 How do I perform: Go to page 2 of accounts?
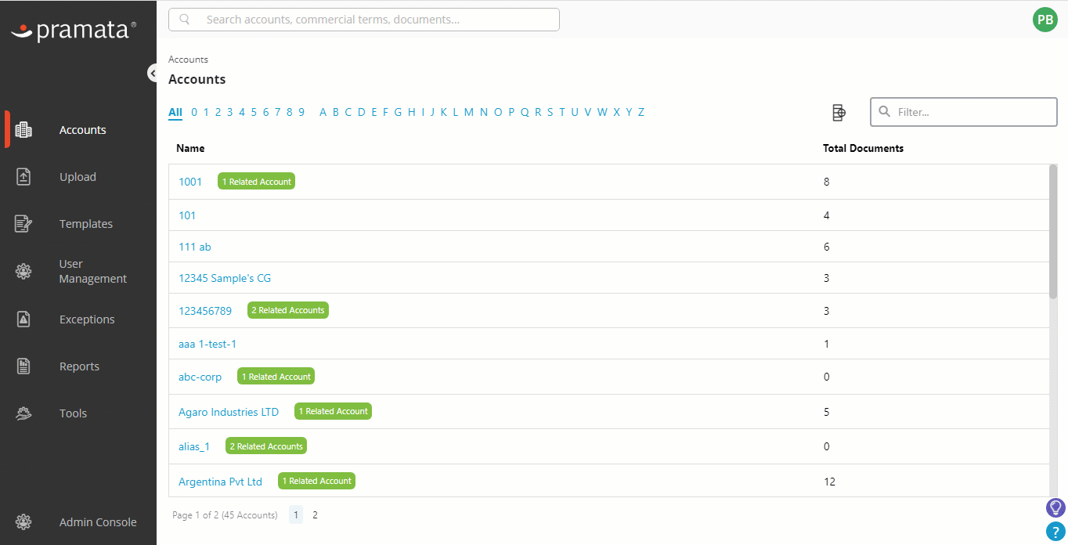coord(315,515)
